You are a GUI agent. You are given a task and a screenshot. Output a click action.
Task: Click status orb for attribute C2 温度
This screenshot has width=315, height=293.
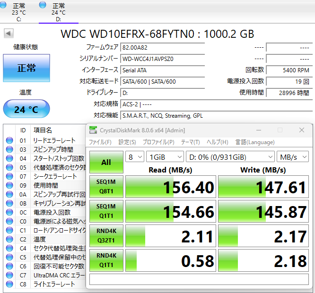(9, 239)
